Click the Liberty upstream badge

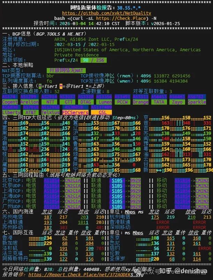click(11, 112)
